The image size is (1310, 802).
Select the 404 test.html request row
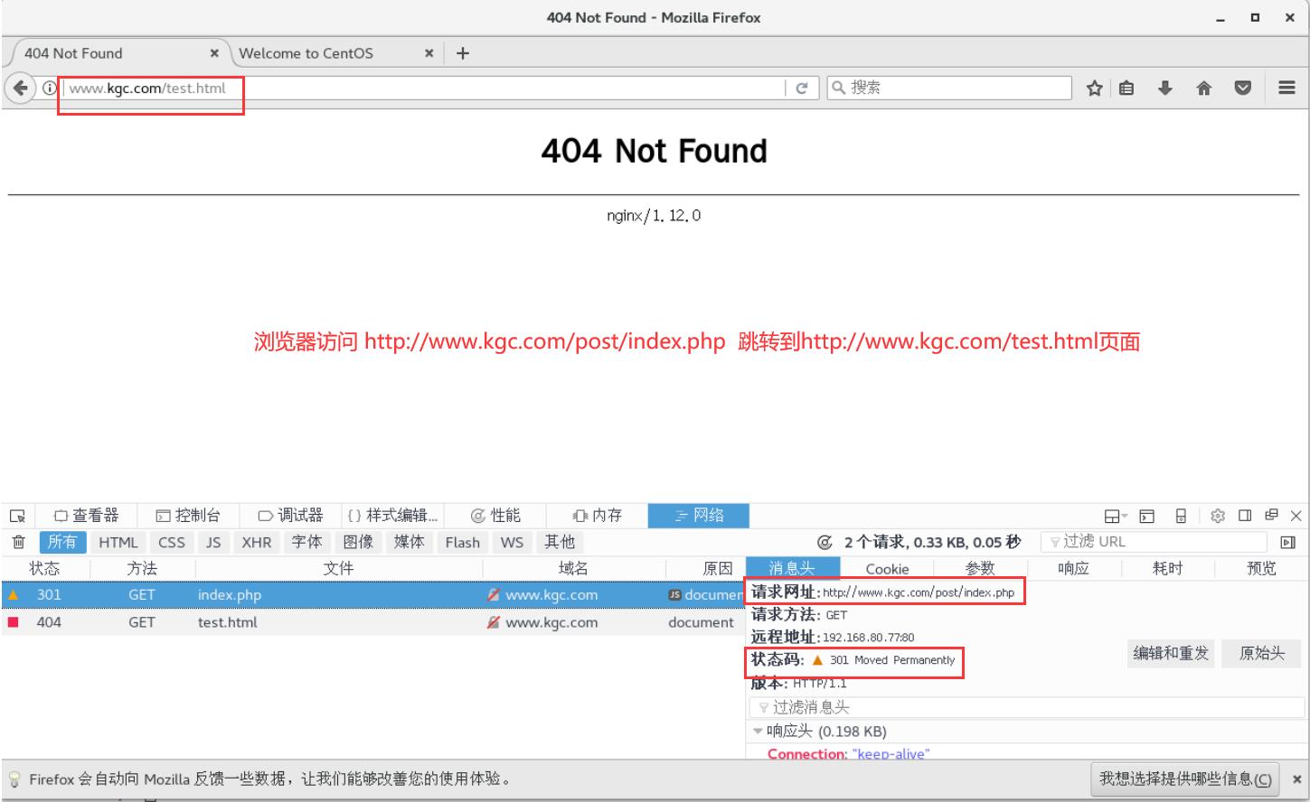point(372,622)
